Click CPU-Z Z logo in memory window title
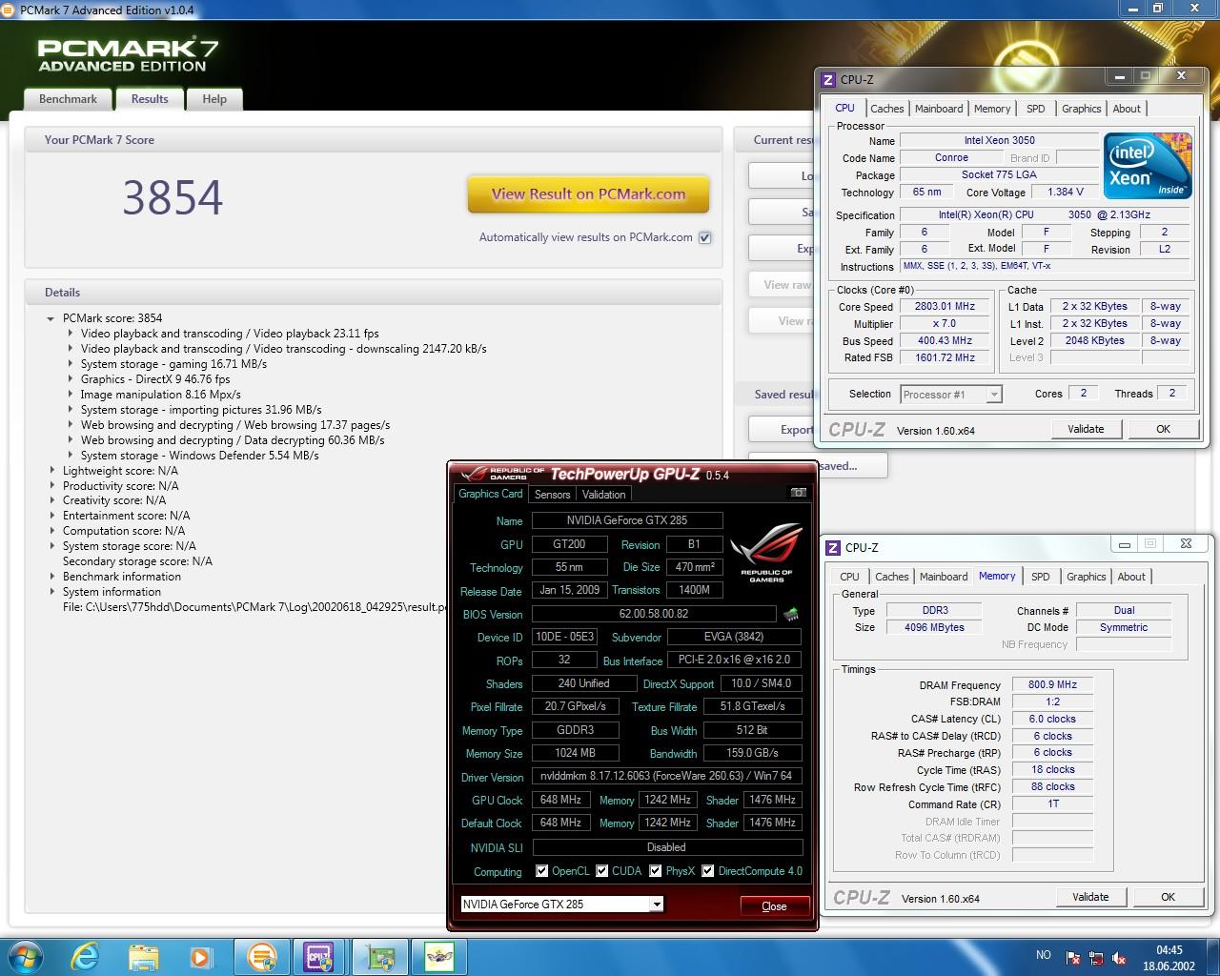Screen dimensions: 1220x976 [833, 547]
